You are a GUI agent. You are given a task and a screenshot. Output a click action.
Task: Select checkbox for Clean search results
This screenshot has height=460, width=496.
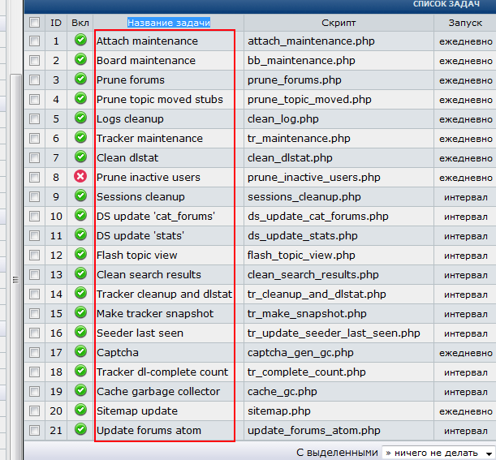click(x=34, y=274)
